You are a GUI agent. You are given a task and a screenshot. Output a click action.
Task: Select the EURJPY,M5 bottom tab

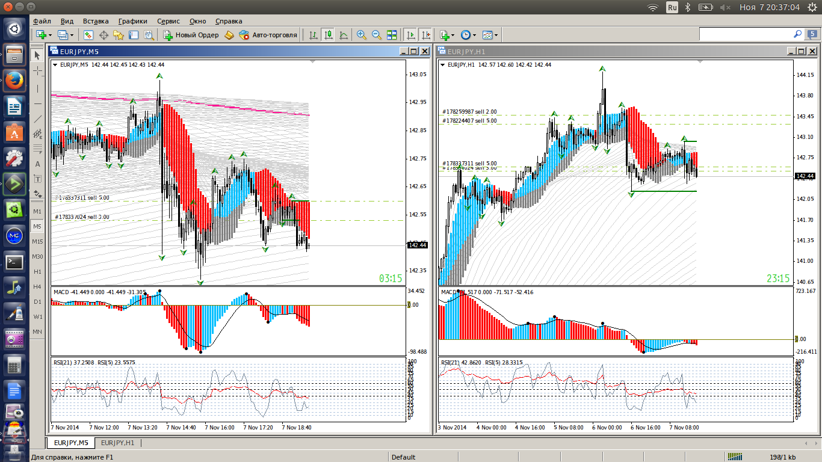pyautogui.click(x=71, y=443)
